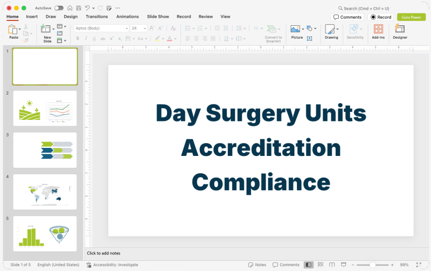Insert a text box
The image size is (431, 271).
click(x=309, y=38)
